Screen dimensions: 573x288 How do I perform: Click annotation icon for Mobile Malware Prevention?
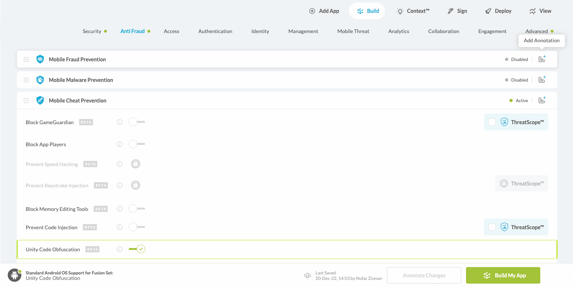pyautogui.click(x=542, y=80)
